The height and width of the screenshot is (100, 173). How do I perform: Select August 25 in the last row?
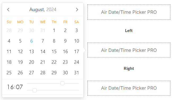[x=9, y=73]
